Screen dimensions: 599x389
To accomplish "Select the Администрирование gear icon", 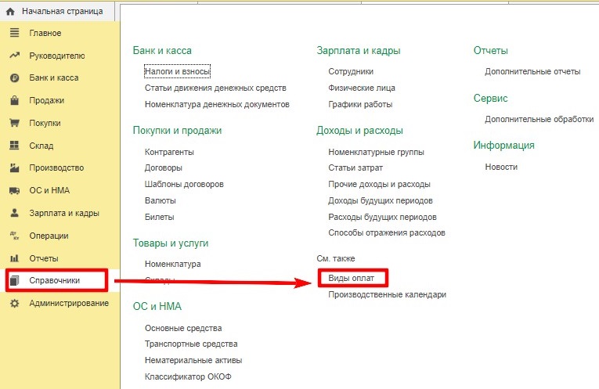I will pyautogui.click(x=14, y=304).
